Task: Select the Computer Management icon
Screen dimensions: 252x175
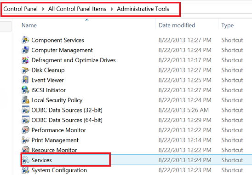Action: click(25, 50)
